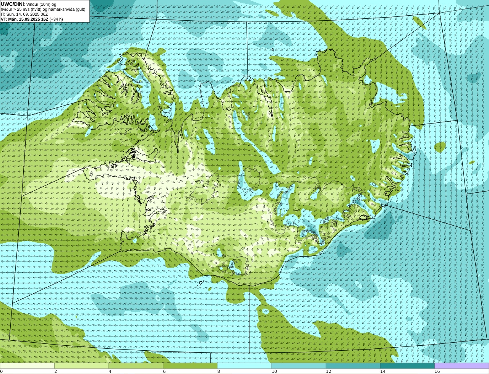Select the valid time 'VT: Mán. 15.09.2025 16Z'
489x374 pixels.
coord(24,19)
